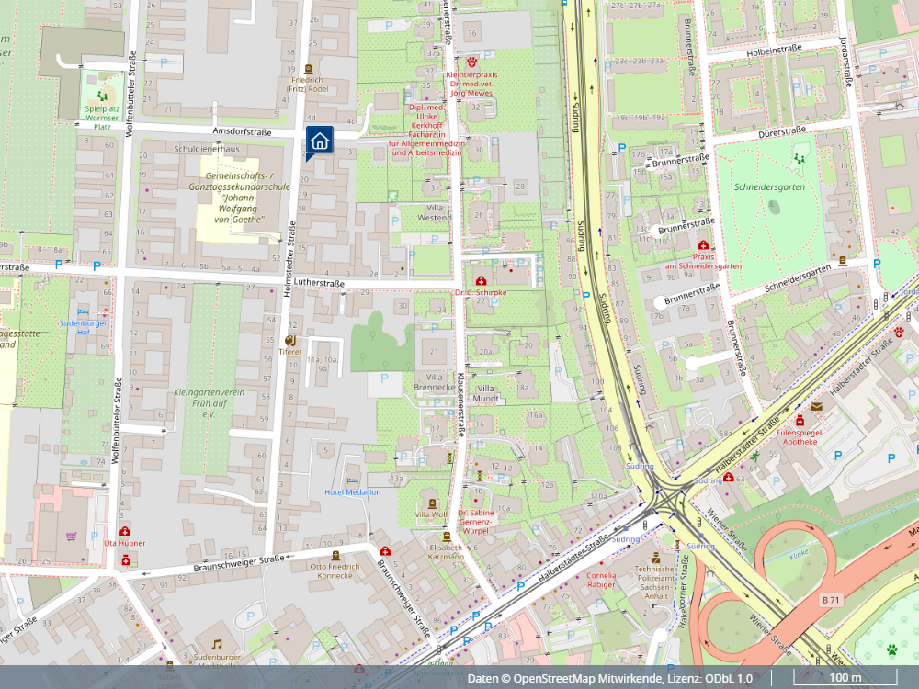
Task: Click the Technisches Polizeiamt Sachsen-Anhalt icon
Action: point(656,558)
